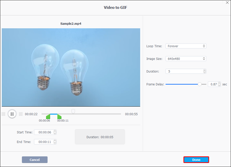This screenshot has width=231, height=167.
Task: Click the current time 00:00:22 label
Action: (31, 114)
